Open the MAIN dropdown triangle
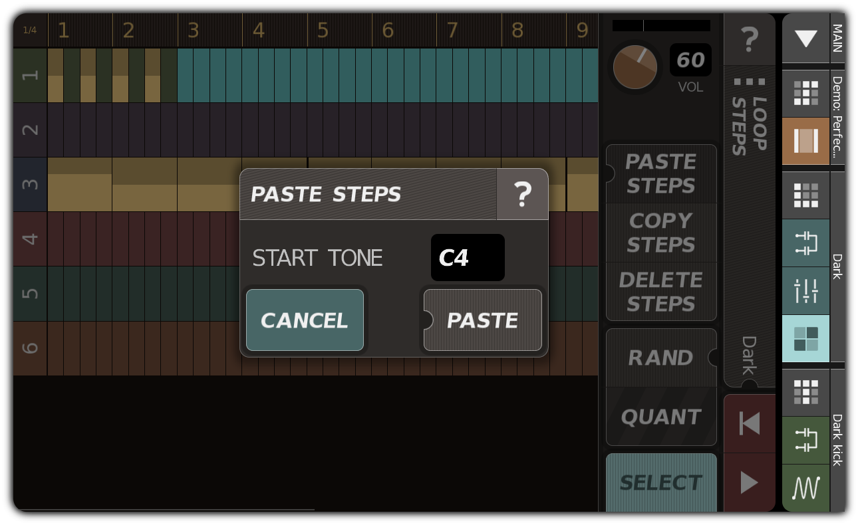 805,39
